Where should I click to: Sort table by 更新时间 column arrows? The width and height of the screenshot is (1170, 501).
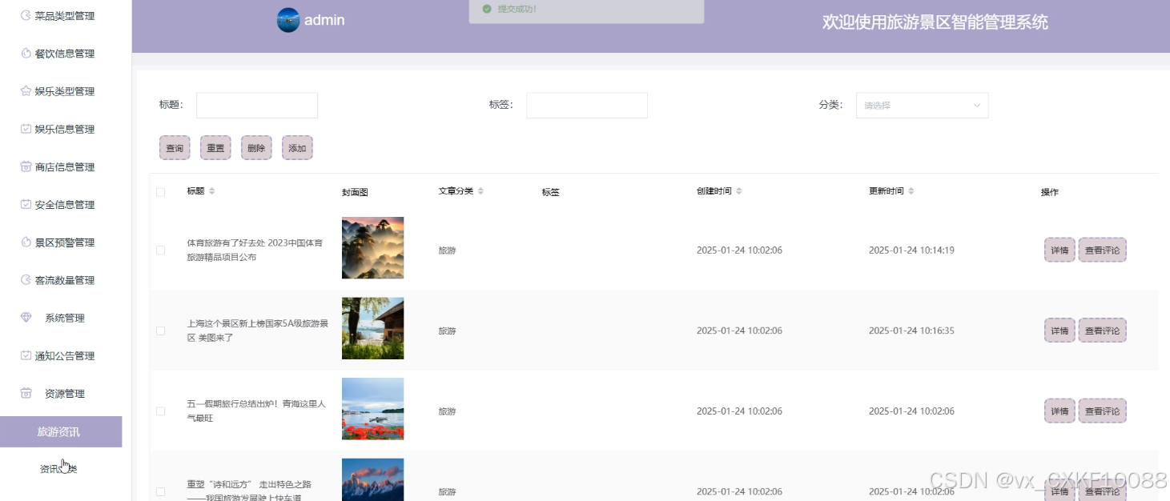(x=911, y=191)
